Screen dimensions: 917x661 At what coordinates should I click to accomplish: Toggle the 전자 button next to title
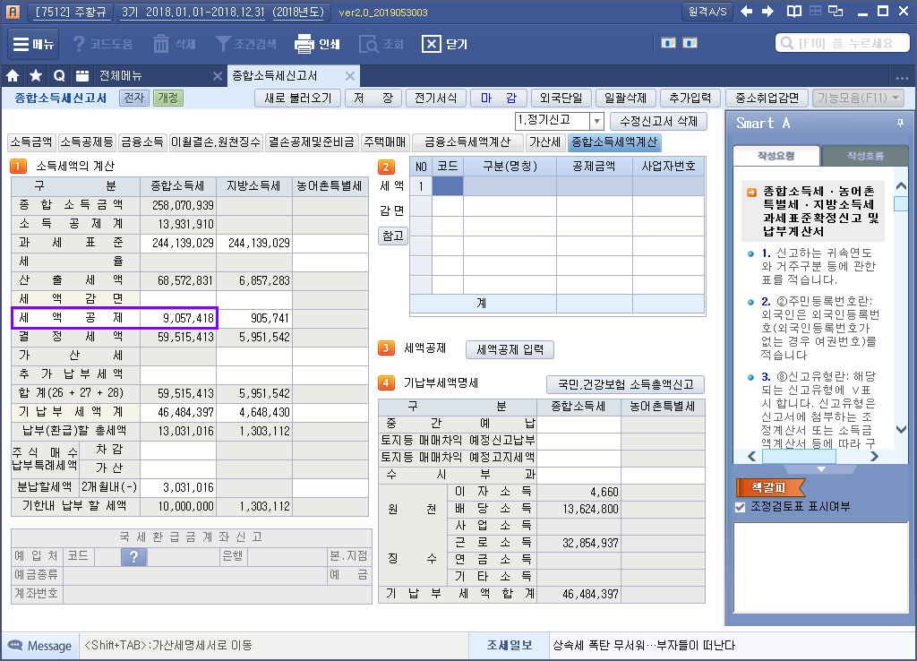point(134,98)
